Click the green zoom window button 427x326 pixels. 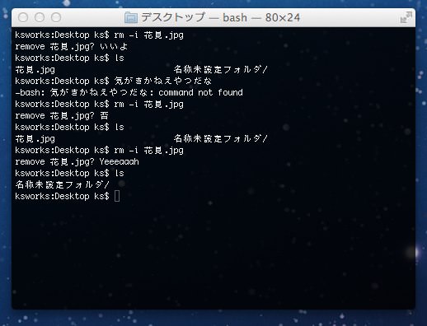click(x=56, y=17)
